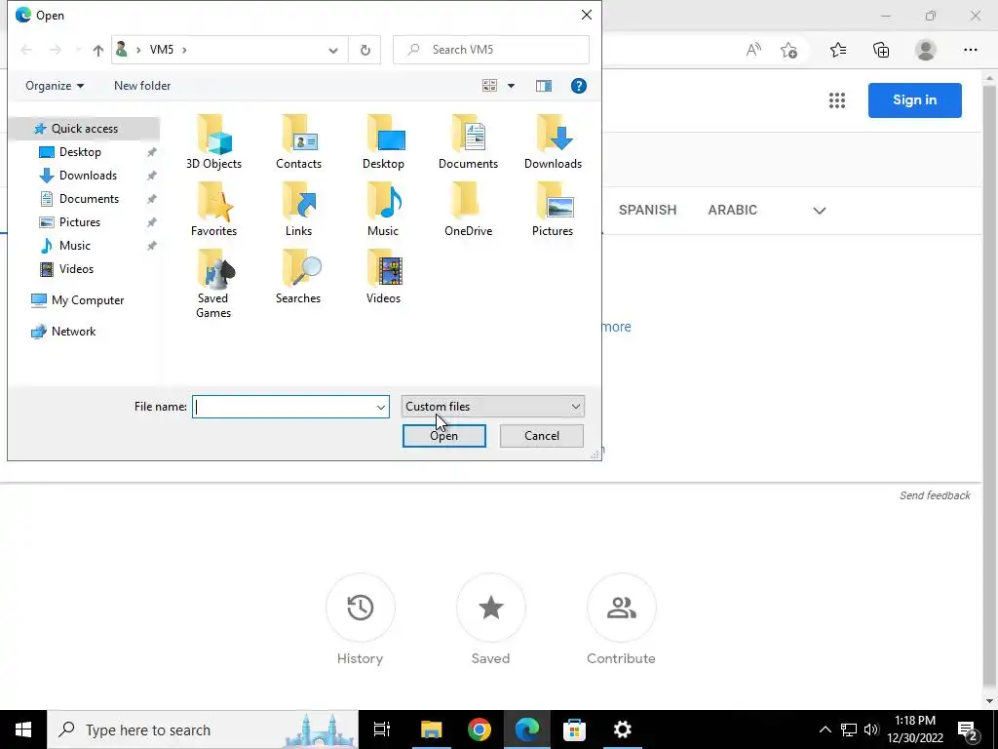Image resolution: width=998 pixels, height=749 pixels.
Task: Open the Custom files type dropdown
Action: pyautogui.click(x=492, y=407)
